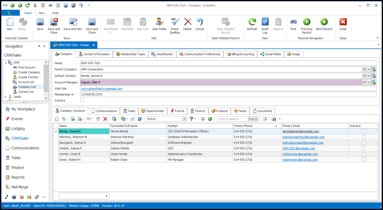Refresh the record view

[252, 25]
